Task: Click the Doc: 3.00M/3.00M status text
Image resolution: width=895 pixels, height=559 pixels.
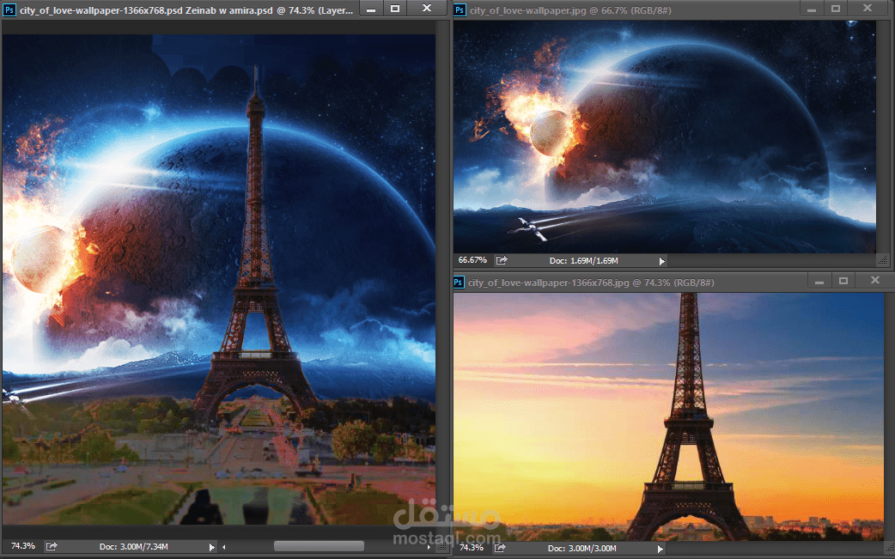Action: (x=582, y=548)
